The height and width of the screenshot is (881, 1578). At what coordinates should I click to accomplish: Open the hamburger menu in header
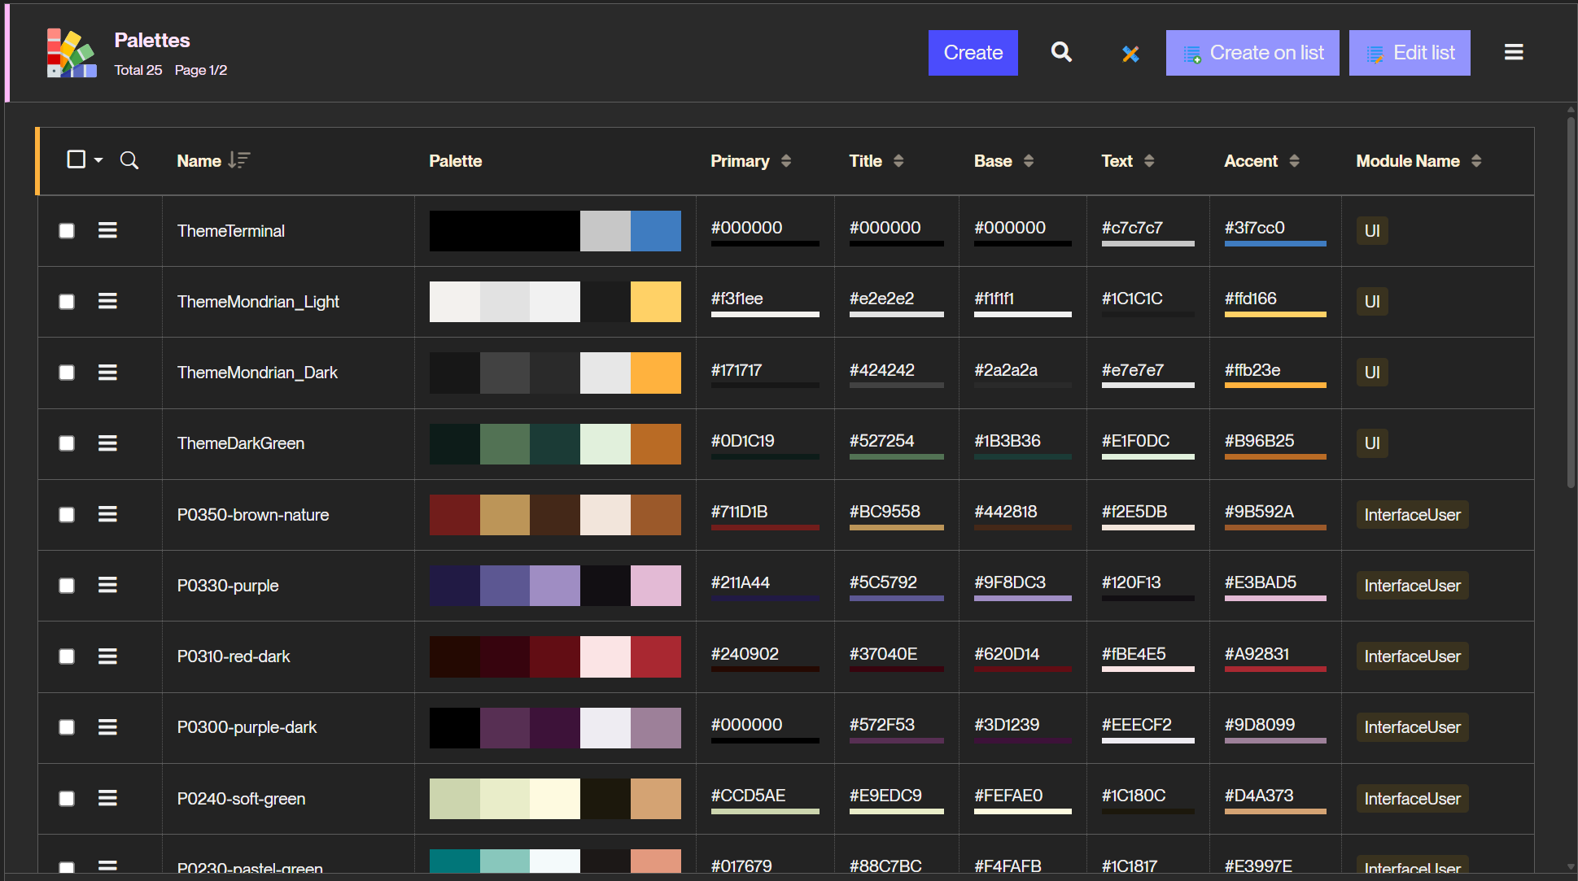[x=1514, y=52]
